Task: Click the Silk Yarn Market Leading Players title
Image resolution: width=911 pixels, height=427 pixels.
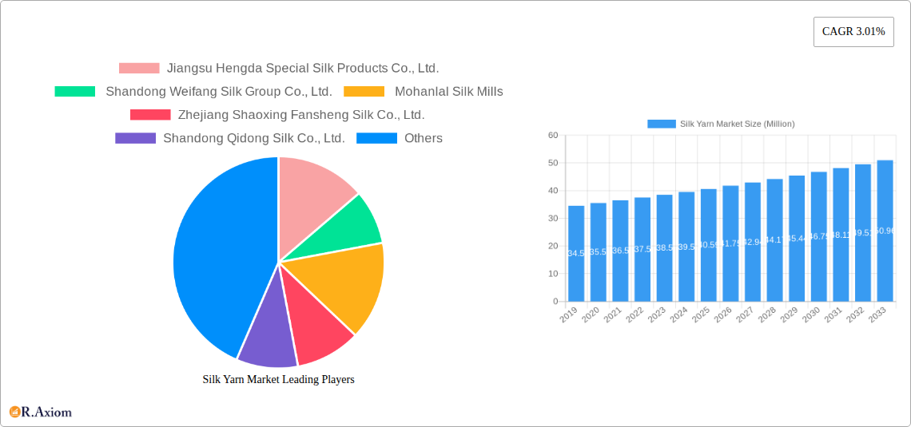Action: coord(278,380)
